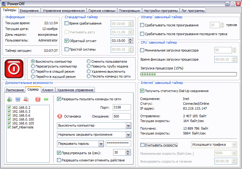242x169 pixels.
Task: Click the remove computer icon with red minus
Action: [x=26, y=99]
